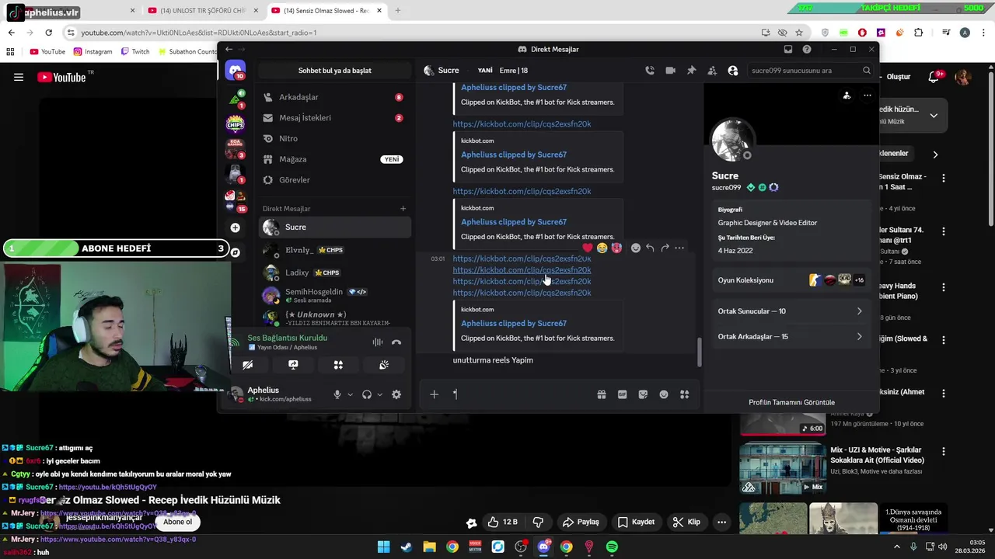
Task: Open Discord user settings gear
Action: pos(396,395)
